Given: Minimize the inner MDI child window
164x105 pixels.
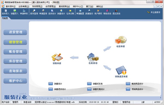Looking at the screenshot, I should point(155,7).
